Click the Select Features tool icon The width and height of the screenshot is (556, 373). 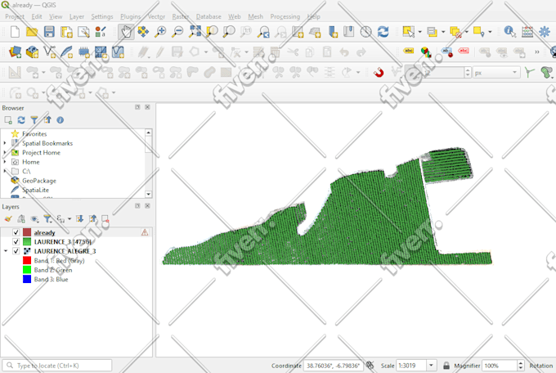409,32
